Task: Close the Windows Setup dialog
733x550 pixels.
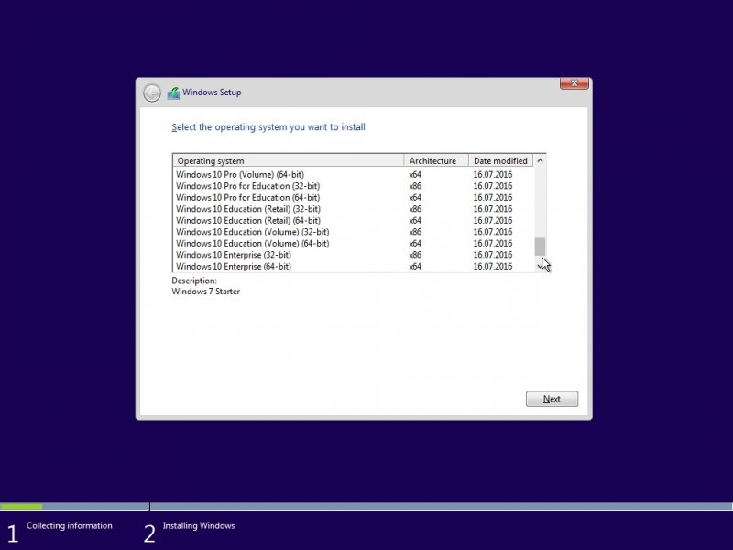Action: pyautogui.click(x=574, y=83)
